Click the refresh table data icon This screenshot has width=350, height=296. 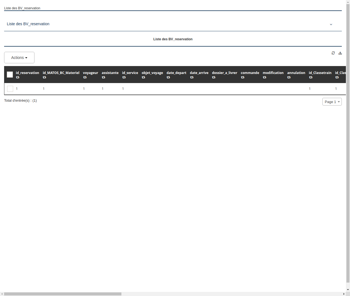pyautogui.click(x=333, y=53)
